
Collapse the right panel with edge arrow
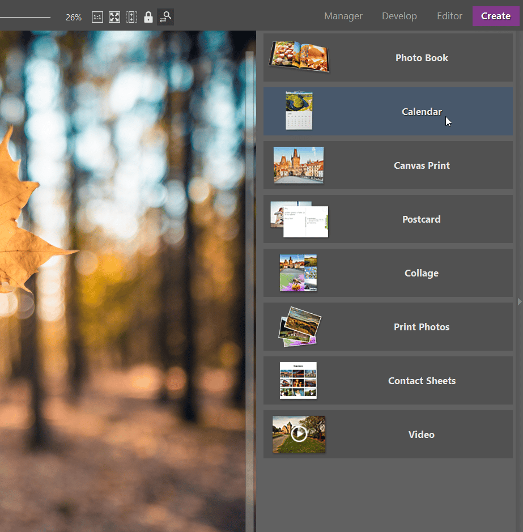click(520, 302)
